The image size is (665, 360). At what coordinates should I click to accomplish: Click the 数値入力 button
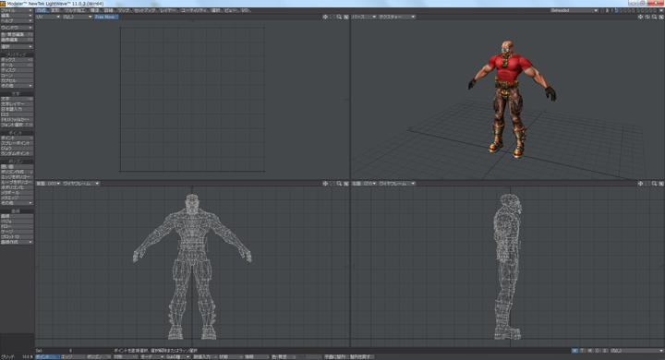[x=205, y=357]
